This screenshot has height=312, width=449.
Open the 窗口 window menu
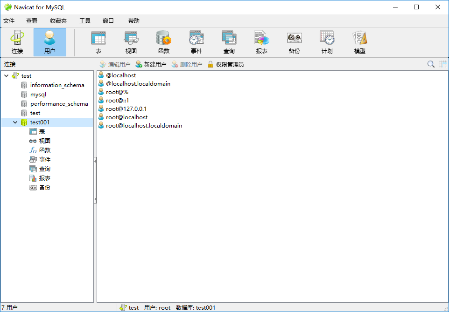(108, 21)
